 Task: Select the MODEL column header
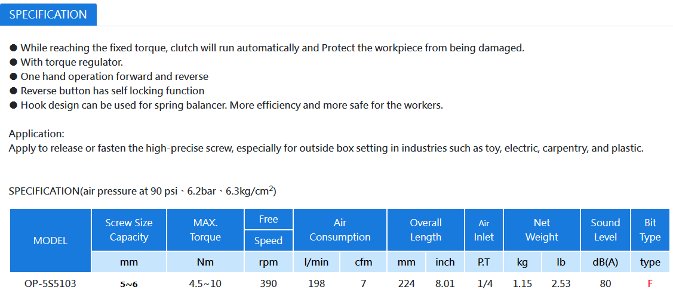[50, 240]
